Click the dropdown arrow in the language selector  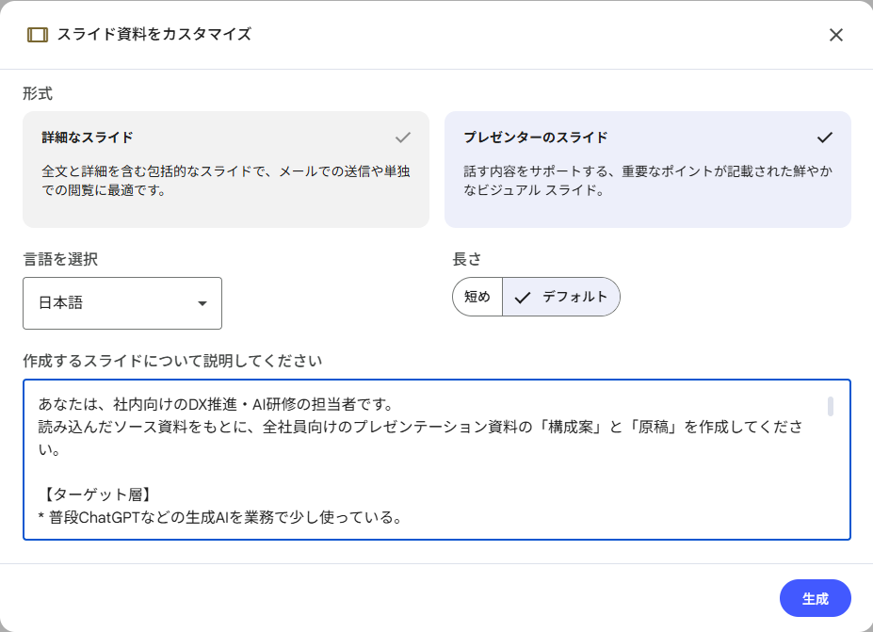point(202,303)
